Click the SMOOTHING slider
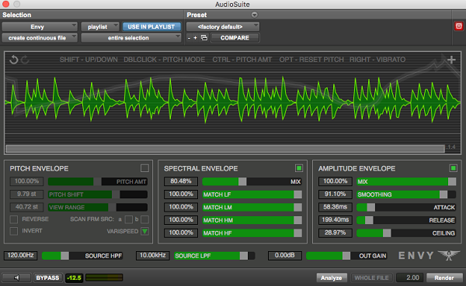466x286 pixels. pos(406,195)
